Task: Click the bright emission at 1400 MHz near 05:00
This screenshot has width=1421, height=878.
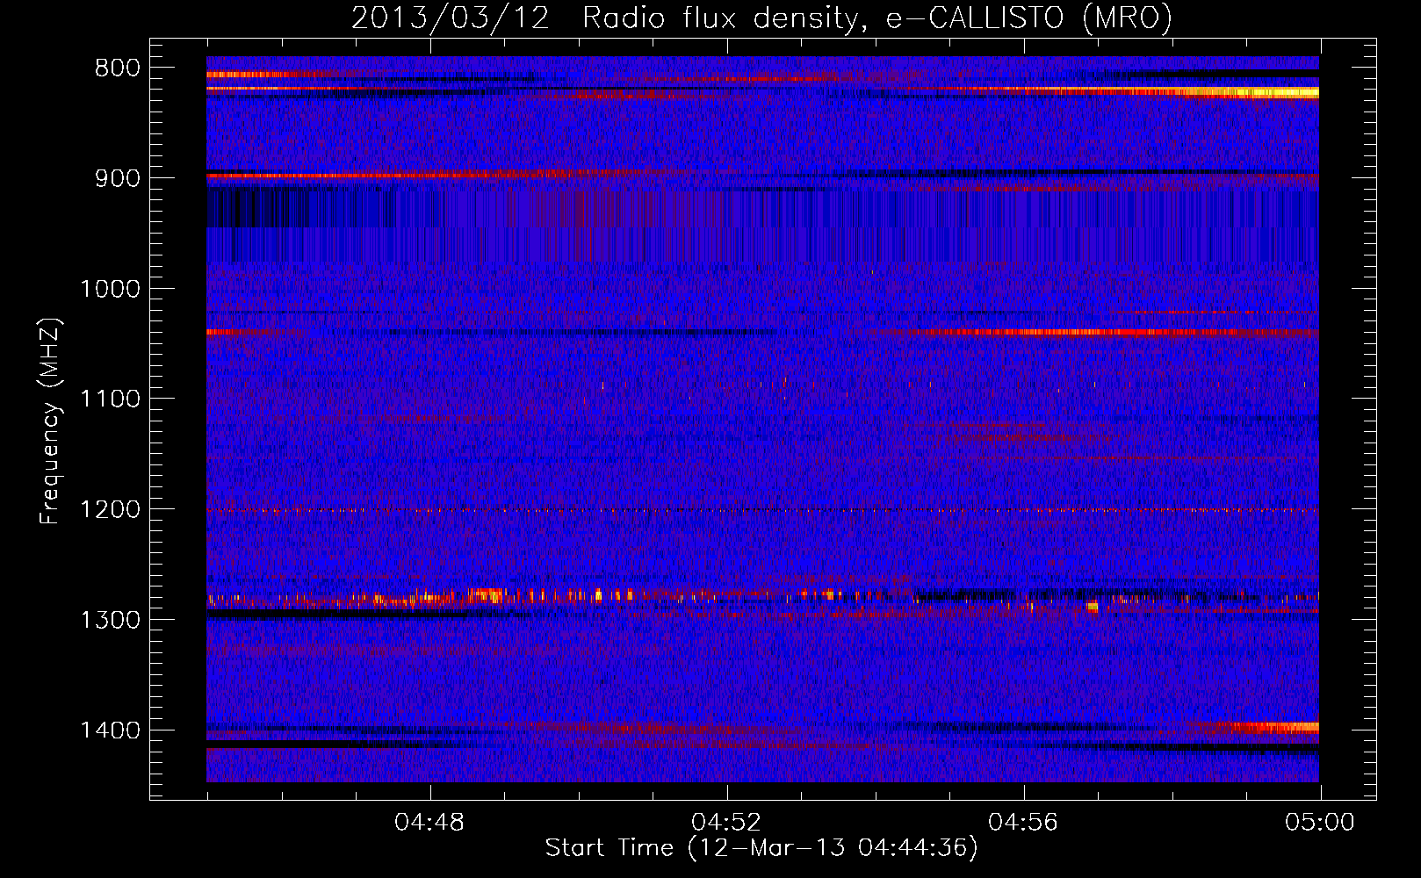Action: coord(1273,727)
